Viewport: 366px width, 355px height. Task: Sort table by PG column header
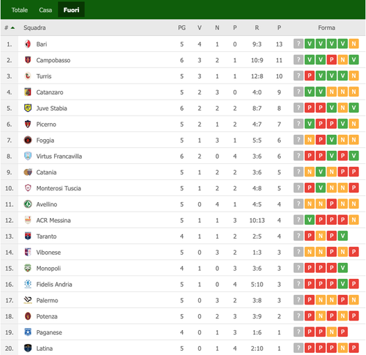coord(182,28)
